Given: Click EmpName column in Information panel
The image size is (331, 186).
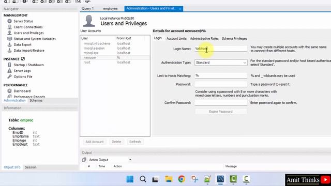Looking at the screenshot, I should pos(21,136).
